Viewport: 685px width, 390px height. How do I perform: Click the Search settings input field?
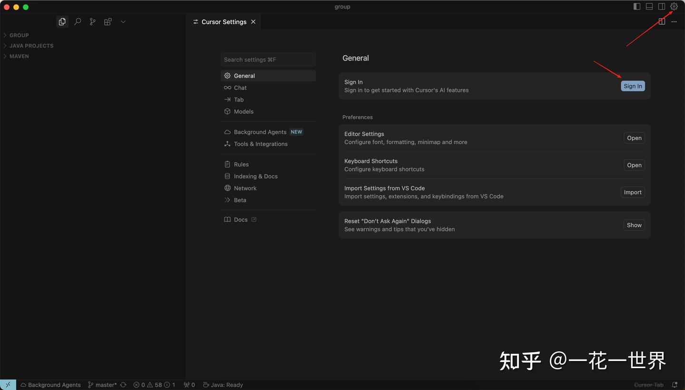click(268, 59)
